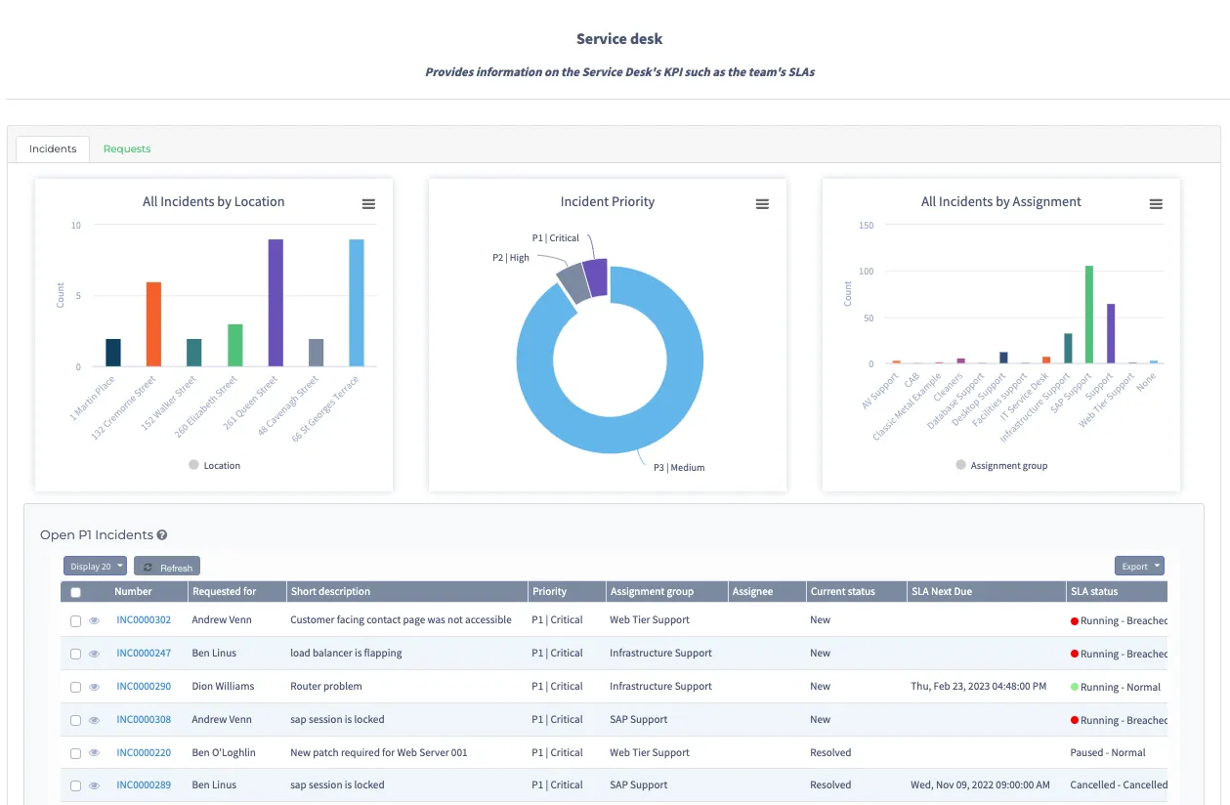Open the Export dropdown button
This screenshot has width=1230, height=805.
click(1139, 567)
